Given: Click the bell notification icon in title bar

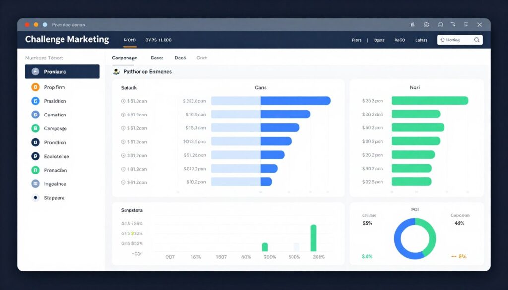Looking at the screenshot, I should coord(440,25).
